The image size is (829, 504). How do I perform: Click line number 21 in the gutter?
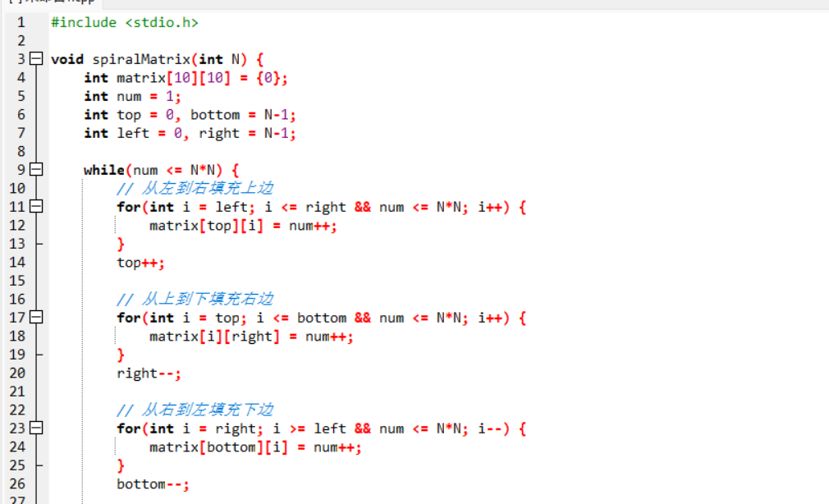coord(17,392)
